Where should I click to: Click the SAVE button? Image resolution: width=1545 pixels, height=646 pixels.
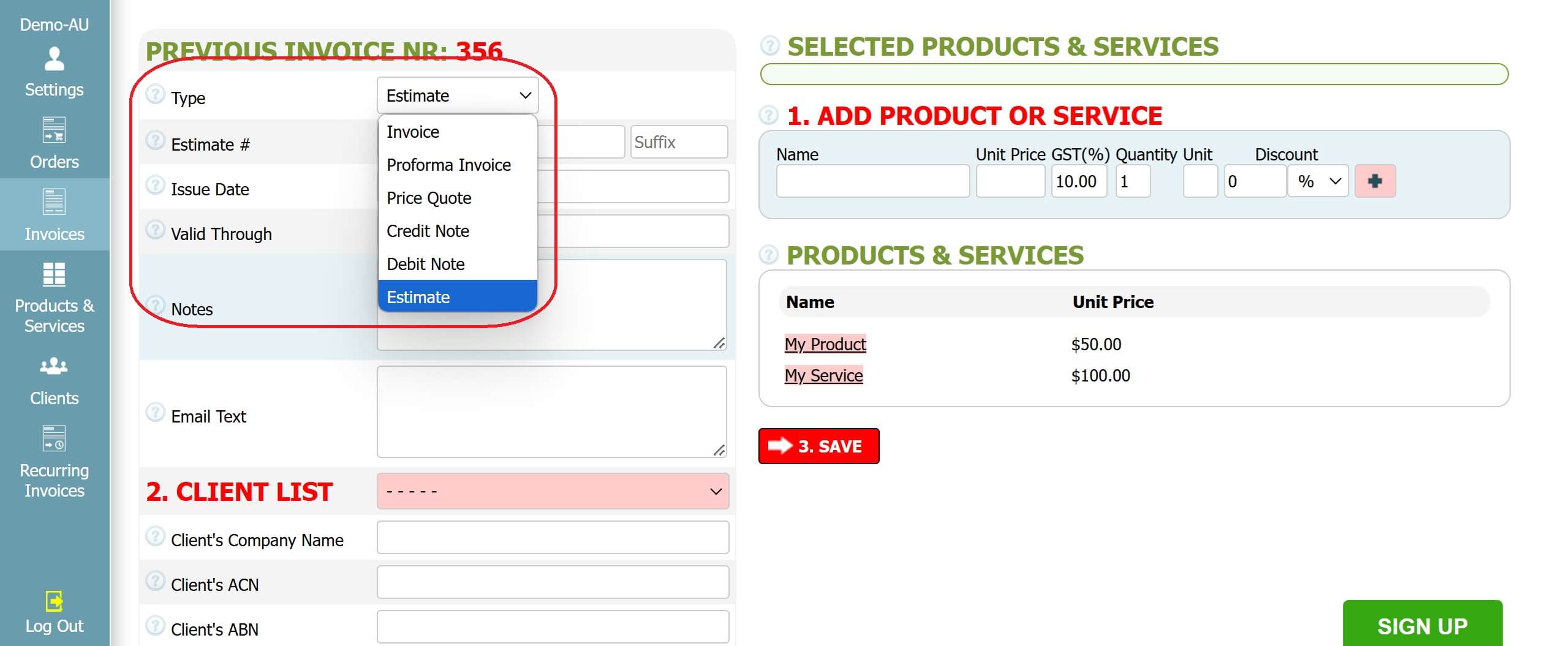819,446
